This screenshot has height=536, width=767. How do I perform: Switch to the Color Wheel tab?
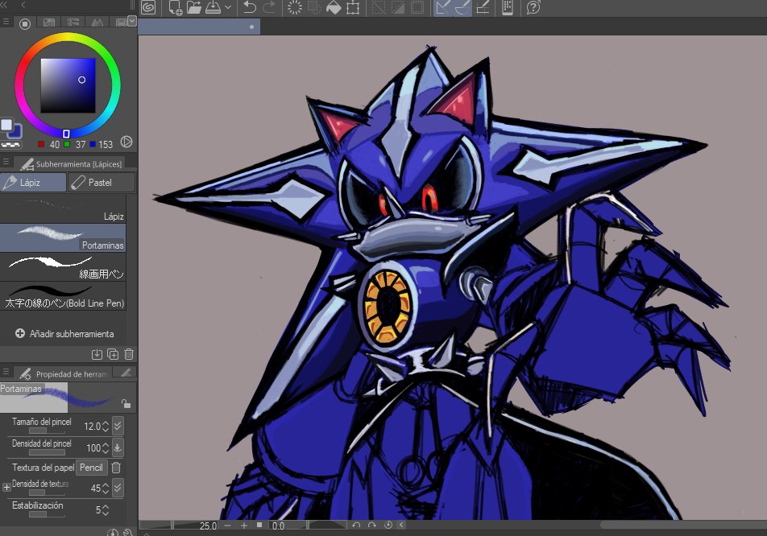[25, 23]
